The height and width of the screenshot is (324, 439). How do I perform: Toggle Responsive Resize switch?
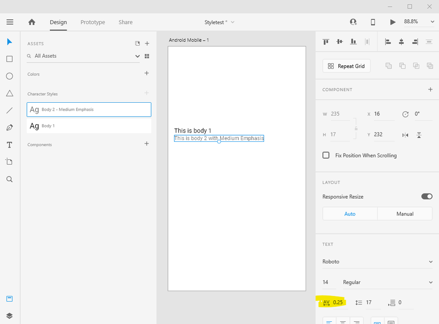point(427,197)
